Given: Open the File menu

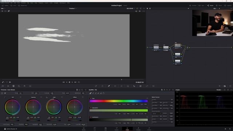Looking at the screenshot, I should coord(11,3).
